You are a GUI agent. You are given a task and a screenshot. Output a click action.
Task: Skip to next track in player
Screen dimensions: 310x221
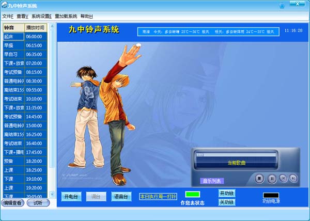[x=293, y=178]
